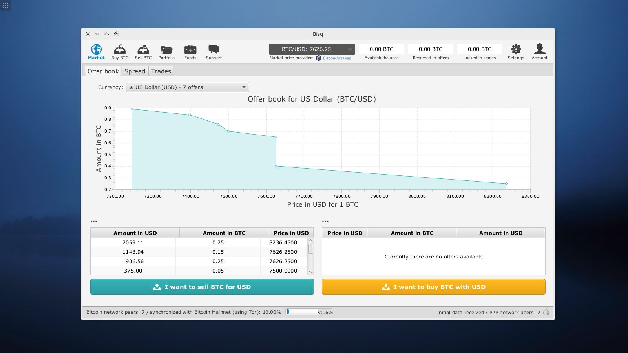Screen dimensions: 628x353
Task: Click I want to buy BTC with USD
Action: 434,287
